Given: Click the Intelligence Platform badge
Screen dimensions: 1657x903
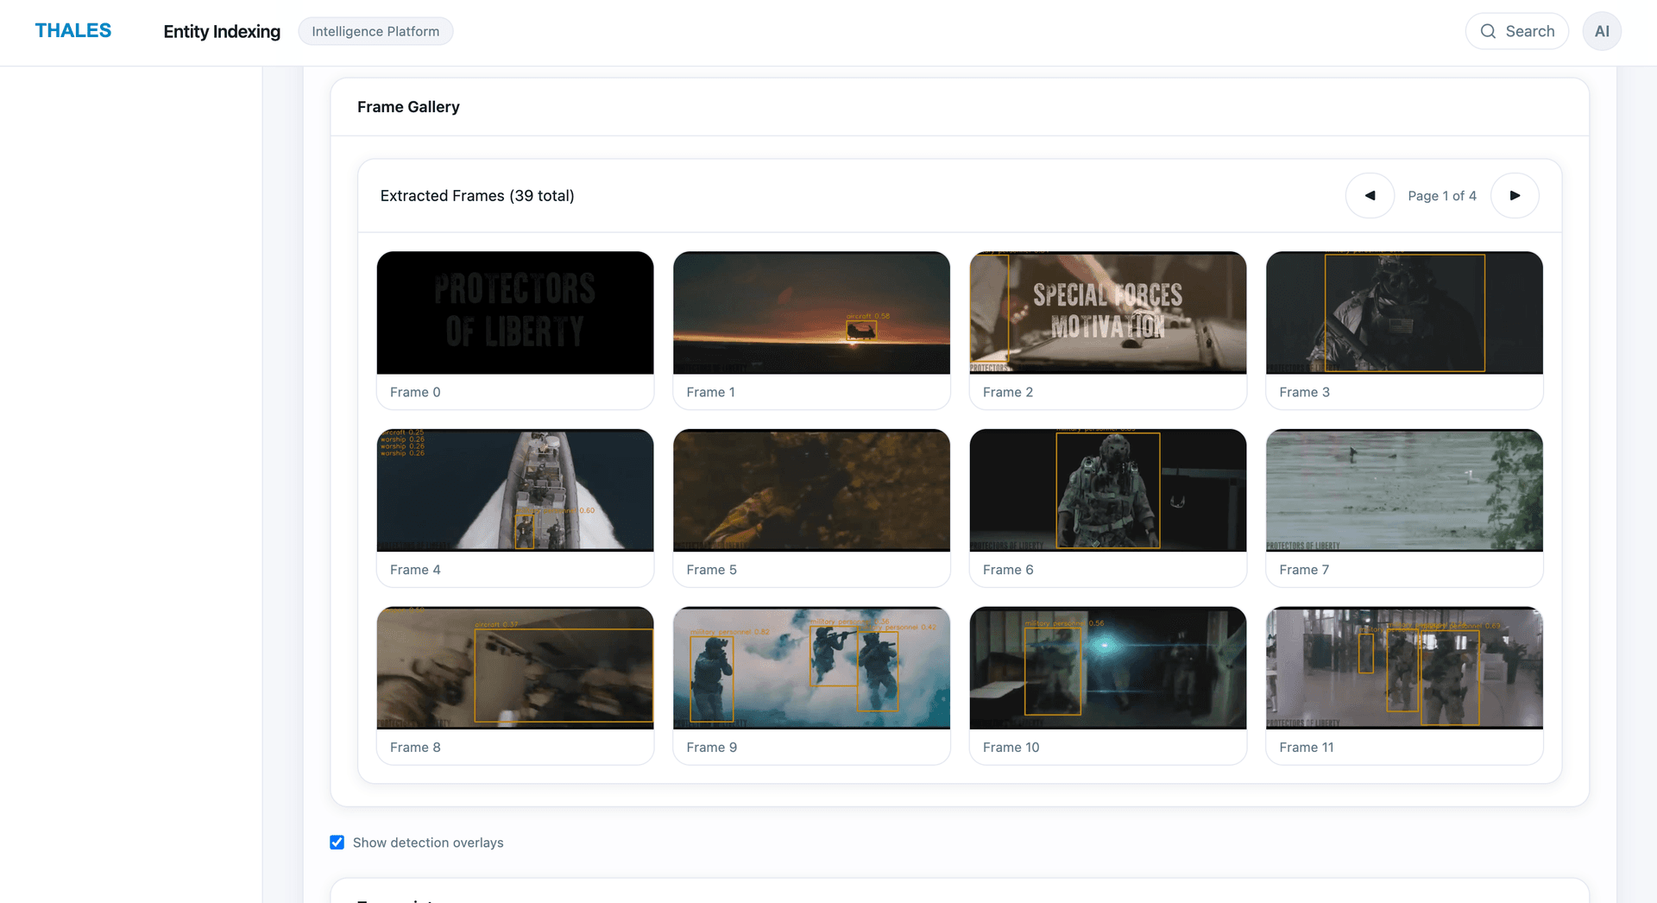Looking at the screenshot, I should 375,31.
